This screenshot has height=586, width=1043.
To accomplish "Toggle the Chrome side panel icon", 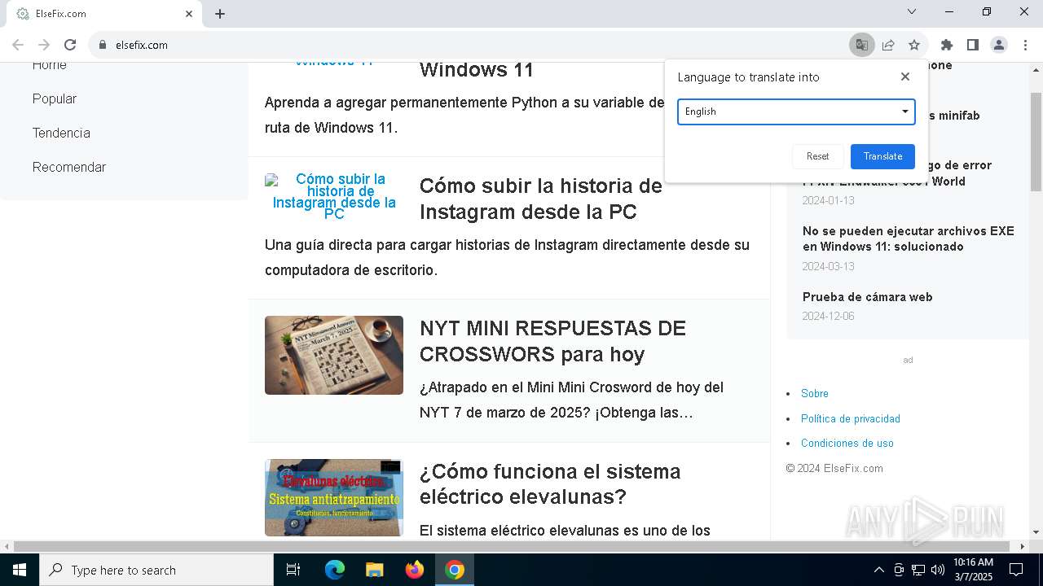I will click(972, 45).
